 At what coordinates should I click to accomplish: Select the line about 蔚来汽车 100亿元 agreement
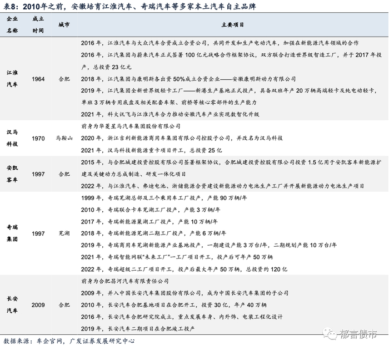tap(231, 55)
